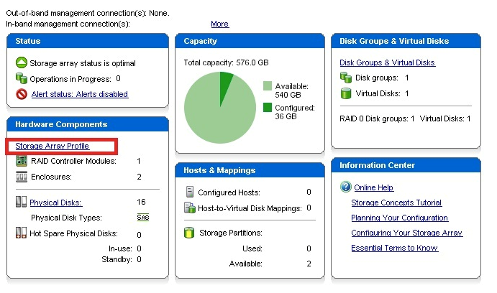Open Planning Your Configuration link
The image size is (497, 293).
(x=399, y=218)
